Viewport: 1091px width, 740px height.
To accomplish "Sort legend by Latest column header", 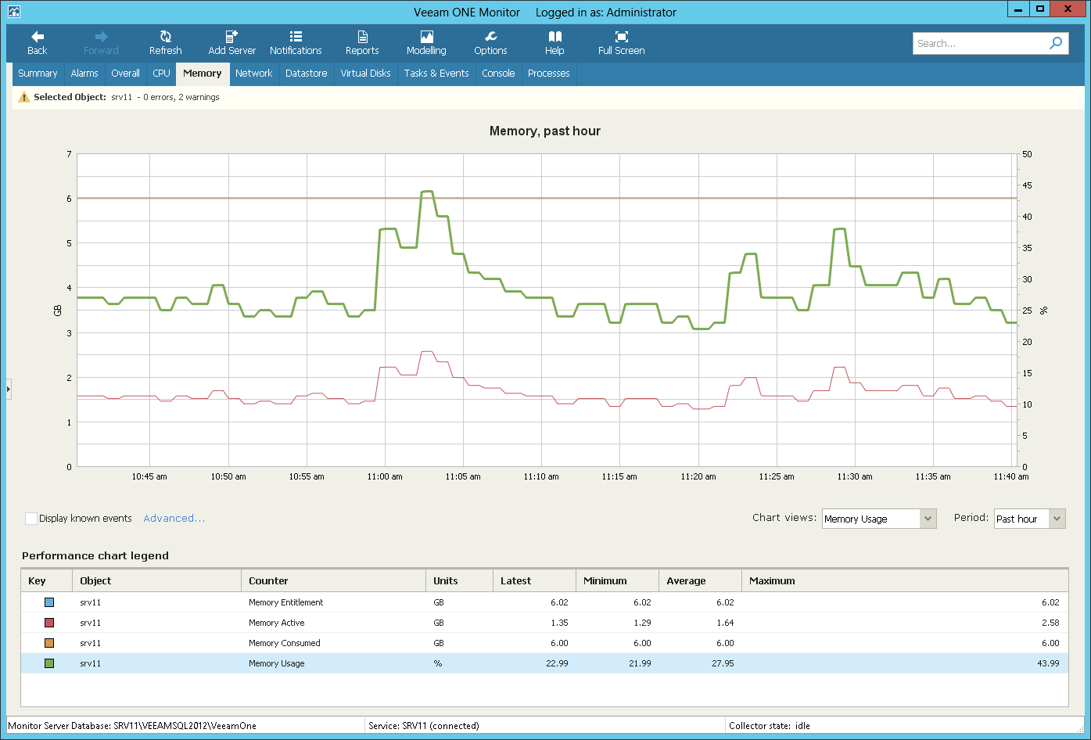I will click(x=535, y=581).
